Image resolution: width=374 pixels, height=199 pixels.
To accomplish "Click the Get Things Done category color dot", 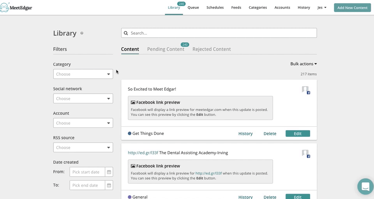I will tap(129, 134).
